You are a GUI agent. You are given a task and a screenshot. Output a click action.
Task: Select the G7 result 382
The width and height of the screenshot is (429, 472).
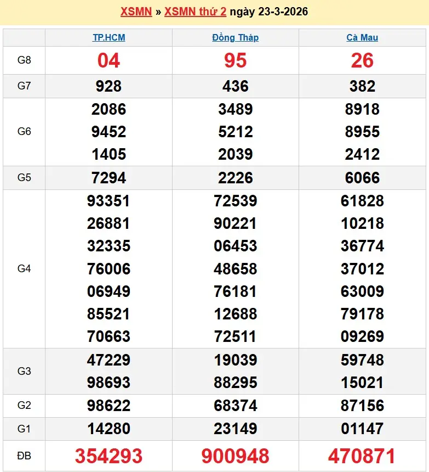362,86
